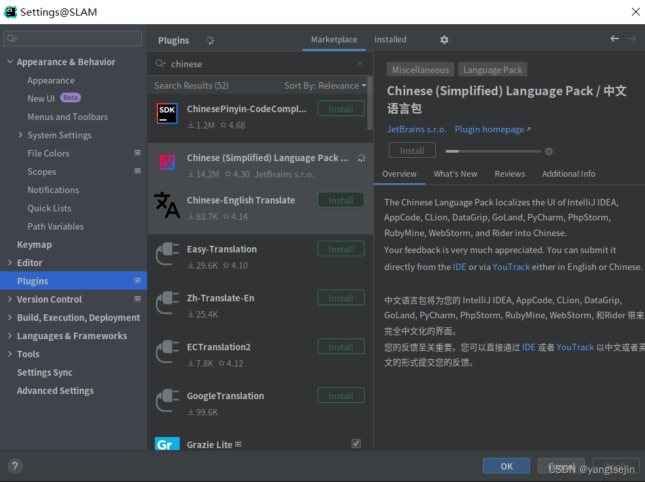Switch to the Marketplace tab

(334, 39)
